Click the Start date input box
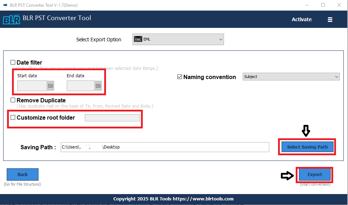The width and height of the screenshot is (348, 205). (x=32, y=85)
